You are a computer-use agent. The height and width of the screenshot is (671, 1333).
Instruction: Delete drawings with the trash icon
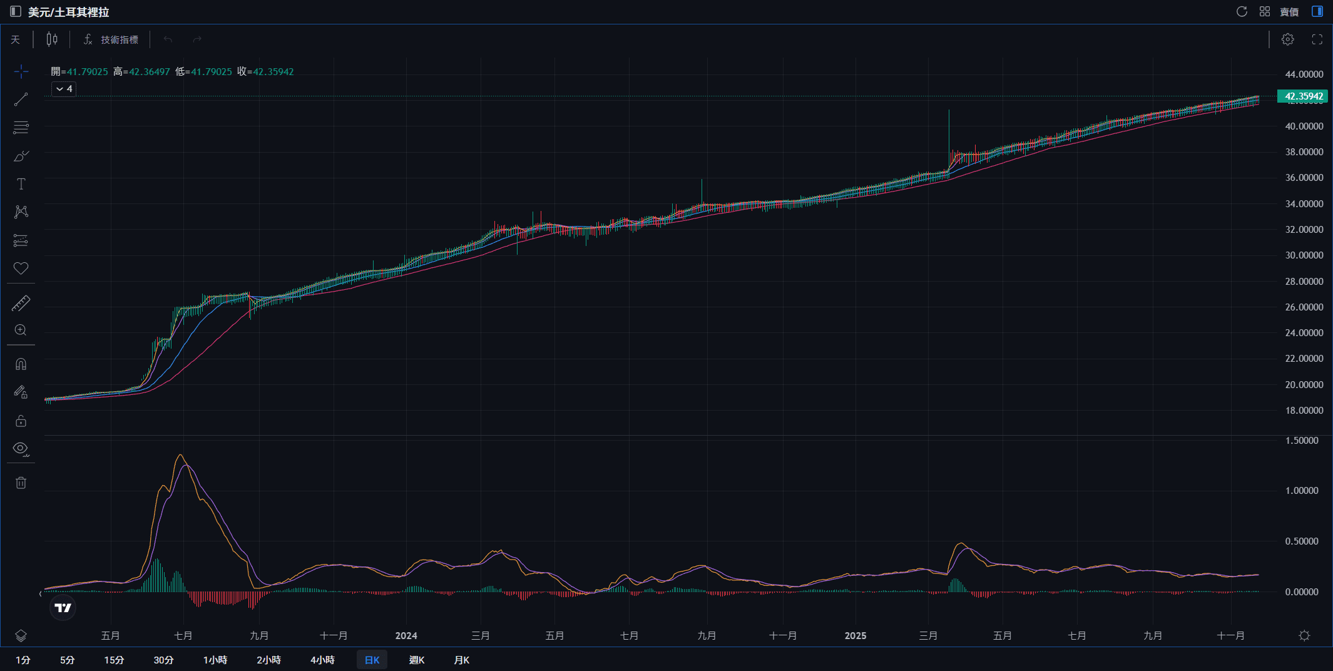(21, 483)
